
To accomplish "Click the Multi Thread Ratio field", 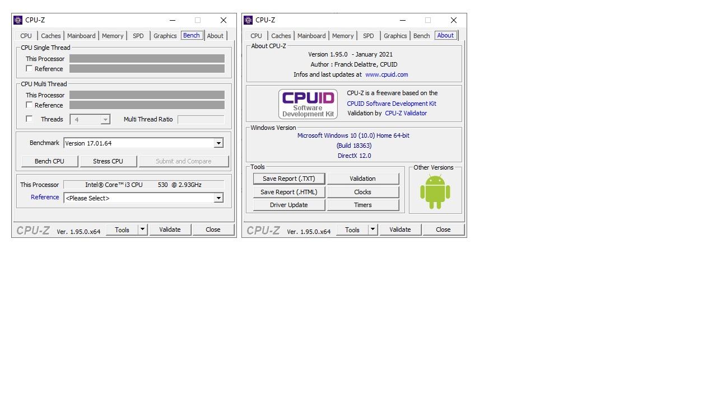I will pyautogui.click(x=201, y=119).
